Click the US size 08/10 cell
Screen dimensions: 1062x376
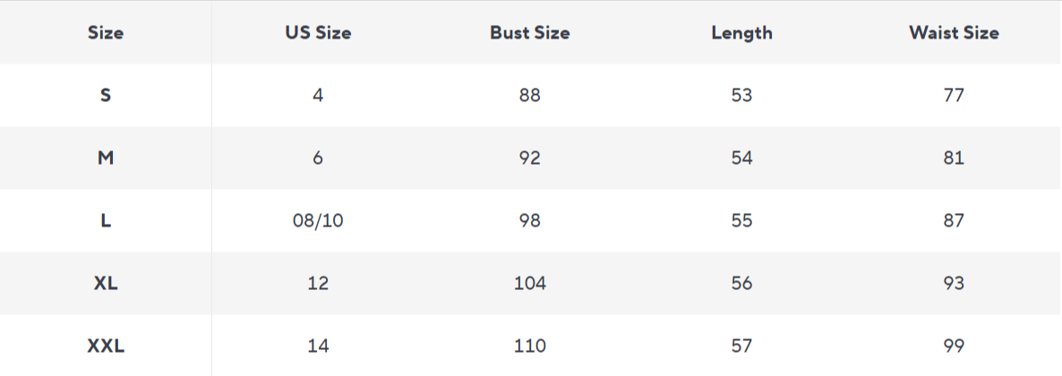318,220
